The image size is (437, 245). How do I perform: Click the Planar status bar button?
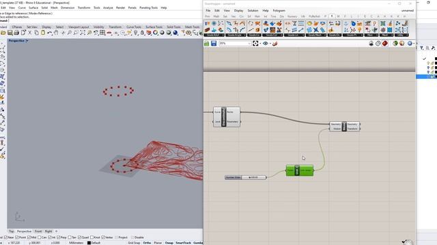click(x=158, y=243)
